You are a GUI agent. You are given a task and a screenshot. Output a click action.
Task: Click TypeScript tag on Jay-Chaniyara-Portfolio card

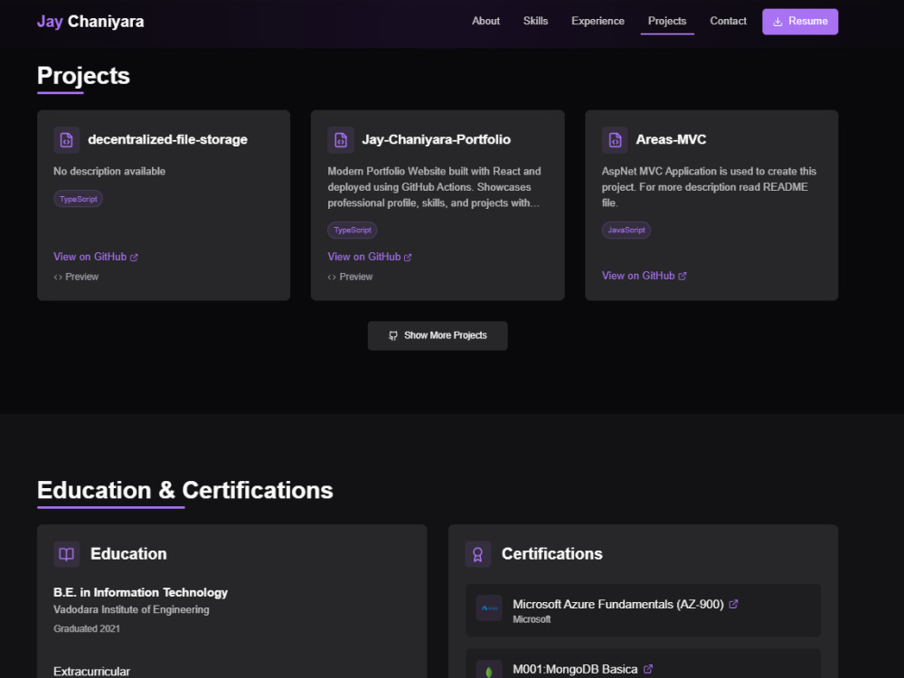point(353,230)
